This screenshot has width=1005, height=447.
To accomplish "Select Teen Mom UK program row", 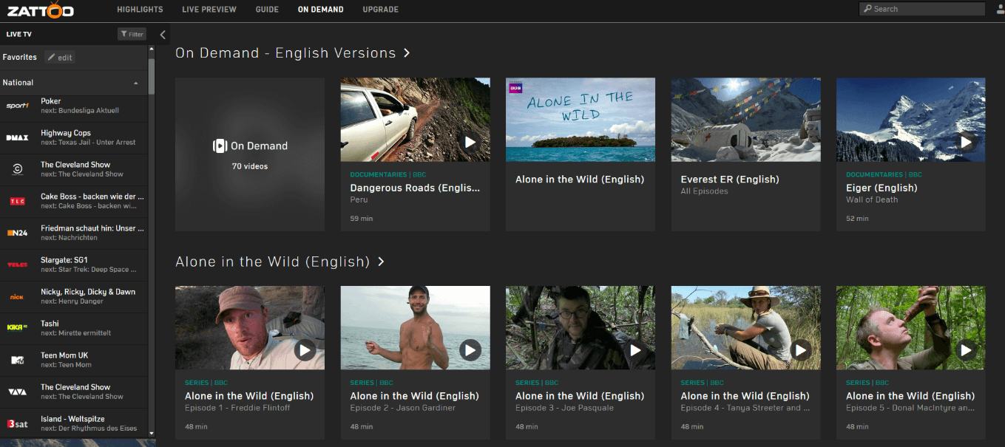I will 74,360.
